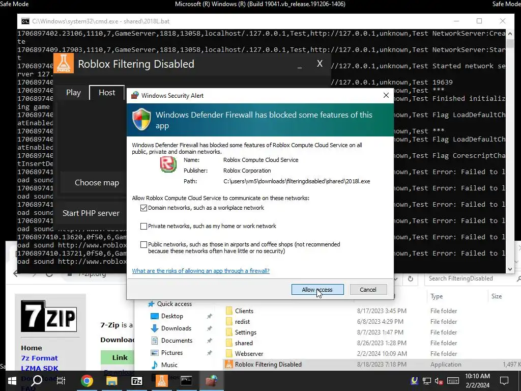The image size is (521, 391).
Task: Click cmd scrollbar down arrow
Action: click(x=510, y=269)
